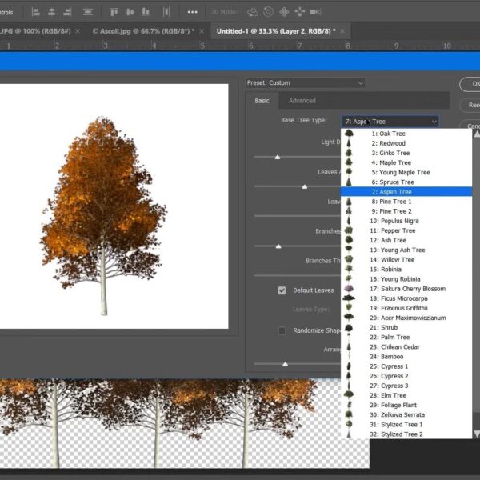Click the Branches Height slider handle

pyautogui.click(x=278, y=246)
